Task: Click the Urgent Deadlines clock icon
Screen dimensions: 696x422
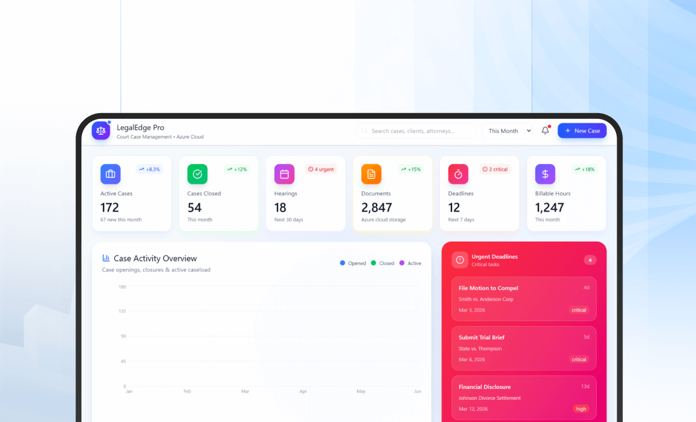Action: 459,259
